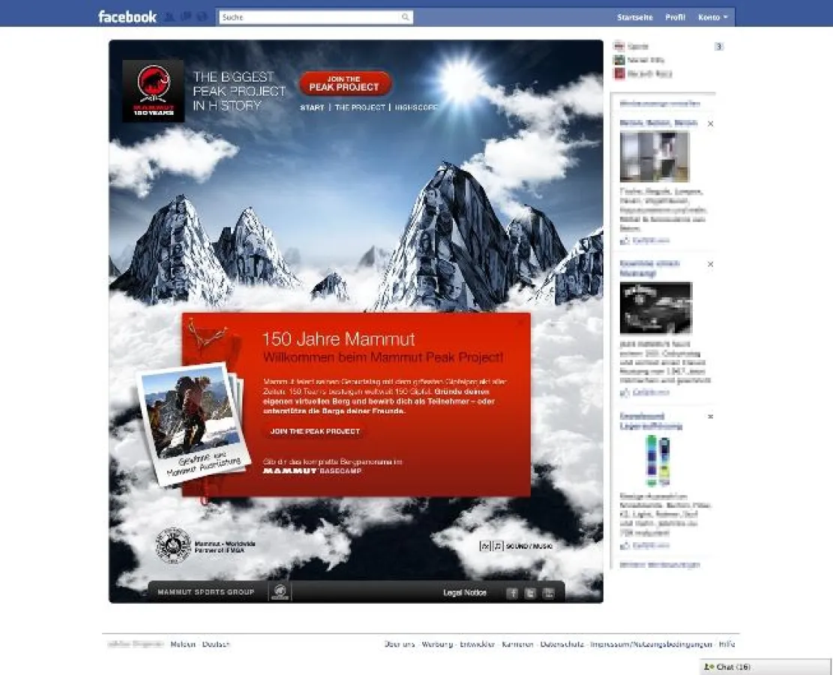Viewport: 833px width, 675px height.
Task: Click the search magnifier icon
Action: [405, 17]
